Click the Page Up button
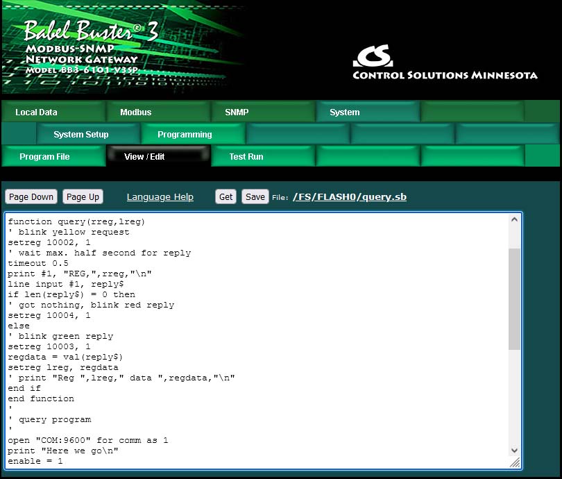 coord(83,196)
